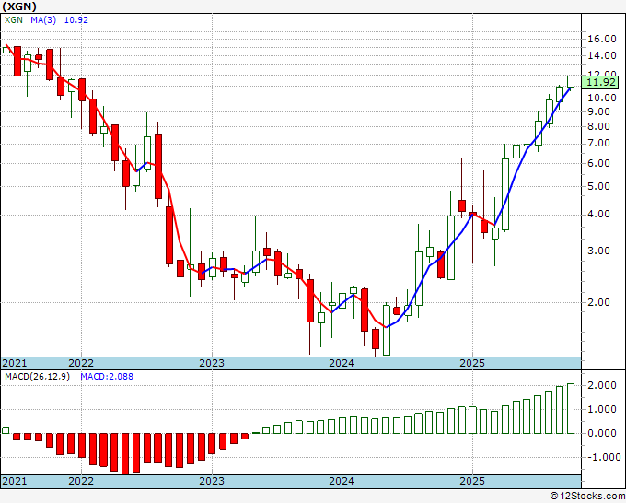Click 2021 on the MACD panel timeline
Viewport: 626px width, 503px height.
[15, 481]
